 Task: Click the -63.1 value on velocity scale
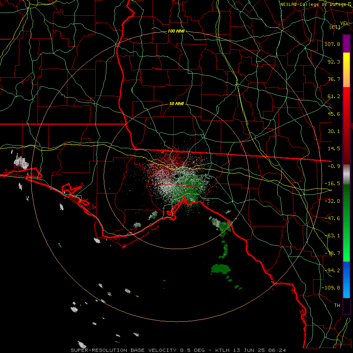[x=332, y=236]
